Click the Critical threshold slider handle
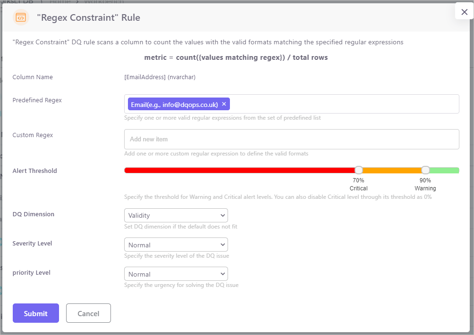This screenshot has height=335, width=474. pos(359,170)
